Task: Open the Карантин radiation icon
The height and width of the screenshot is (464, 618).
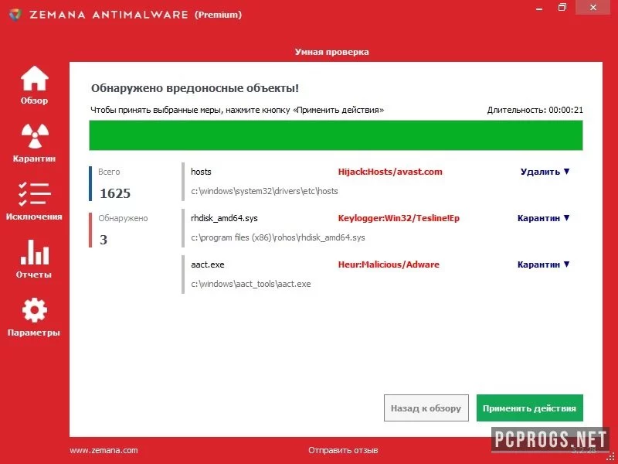Action: (34, 136)
